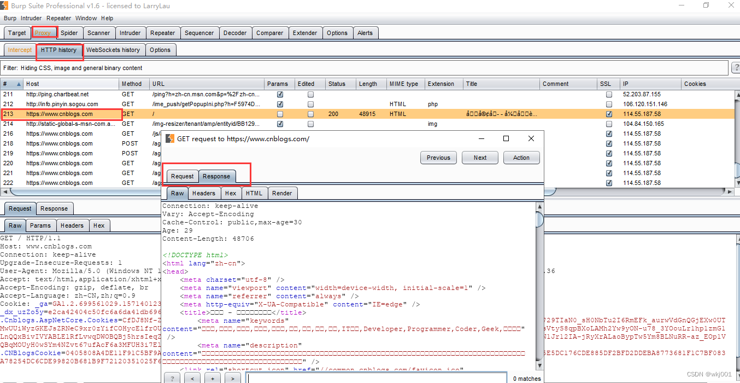Toggle SSL checkbox for row 213
The image size is (740, 383).
609,114
